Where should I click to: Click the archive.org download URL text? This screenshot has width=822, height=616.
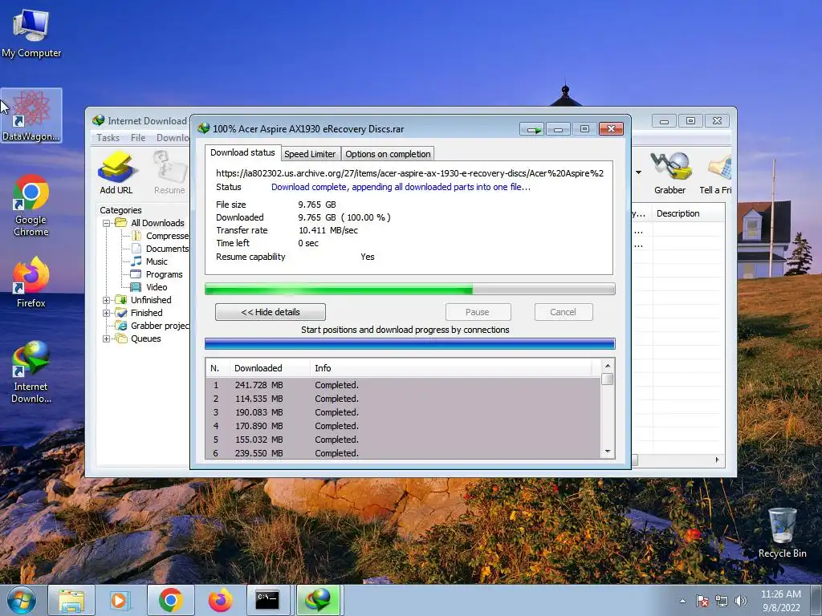pos(410,173)
